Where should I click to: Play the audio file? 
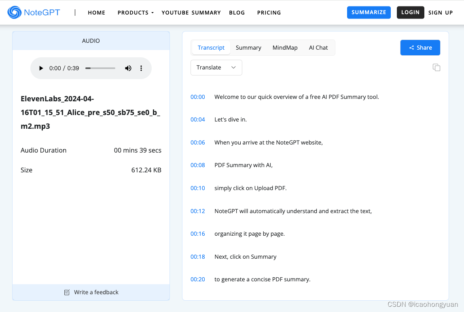(41, 68)
